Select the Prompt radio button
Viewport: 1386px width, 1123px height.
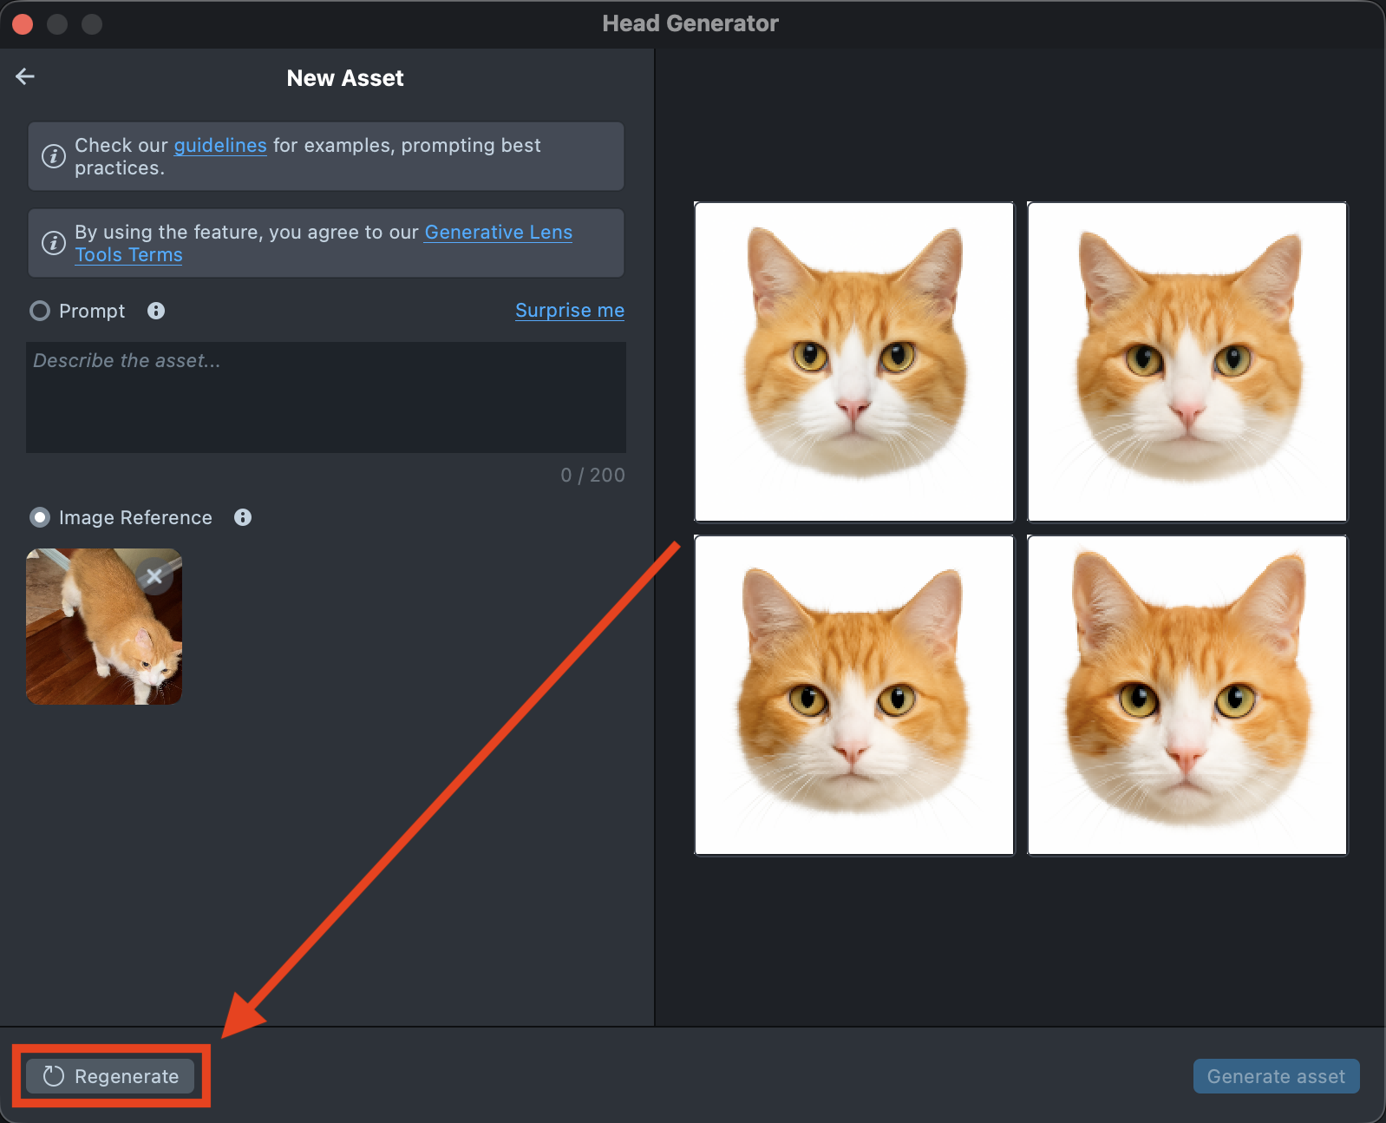click(40, 311)
